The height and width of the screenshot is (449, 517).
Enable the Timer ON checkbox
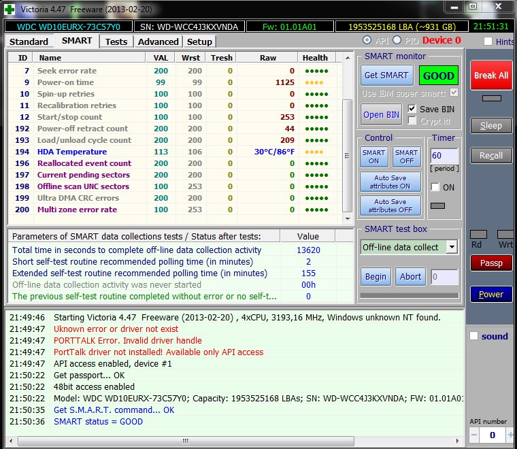(x=435, y=187)
